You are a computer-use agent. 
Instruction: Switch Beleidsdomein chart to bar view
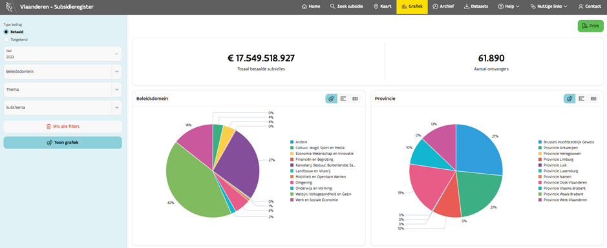point(343,99)
